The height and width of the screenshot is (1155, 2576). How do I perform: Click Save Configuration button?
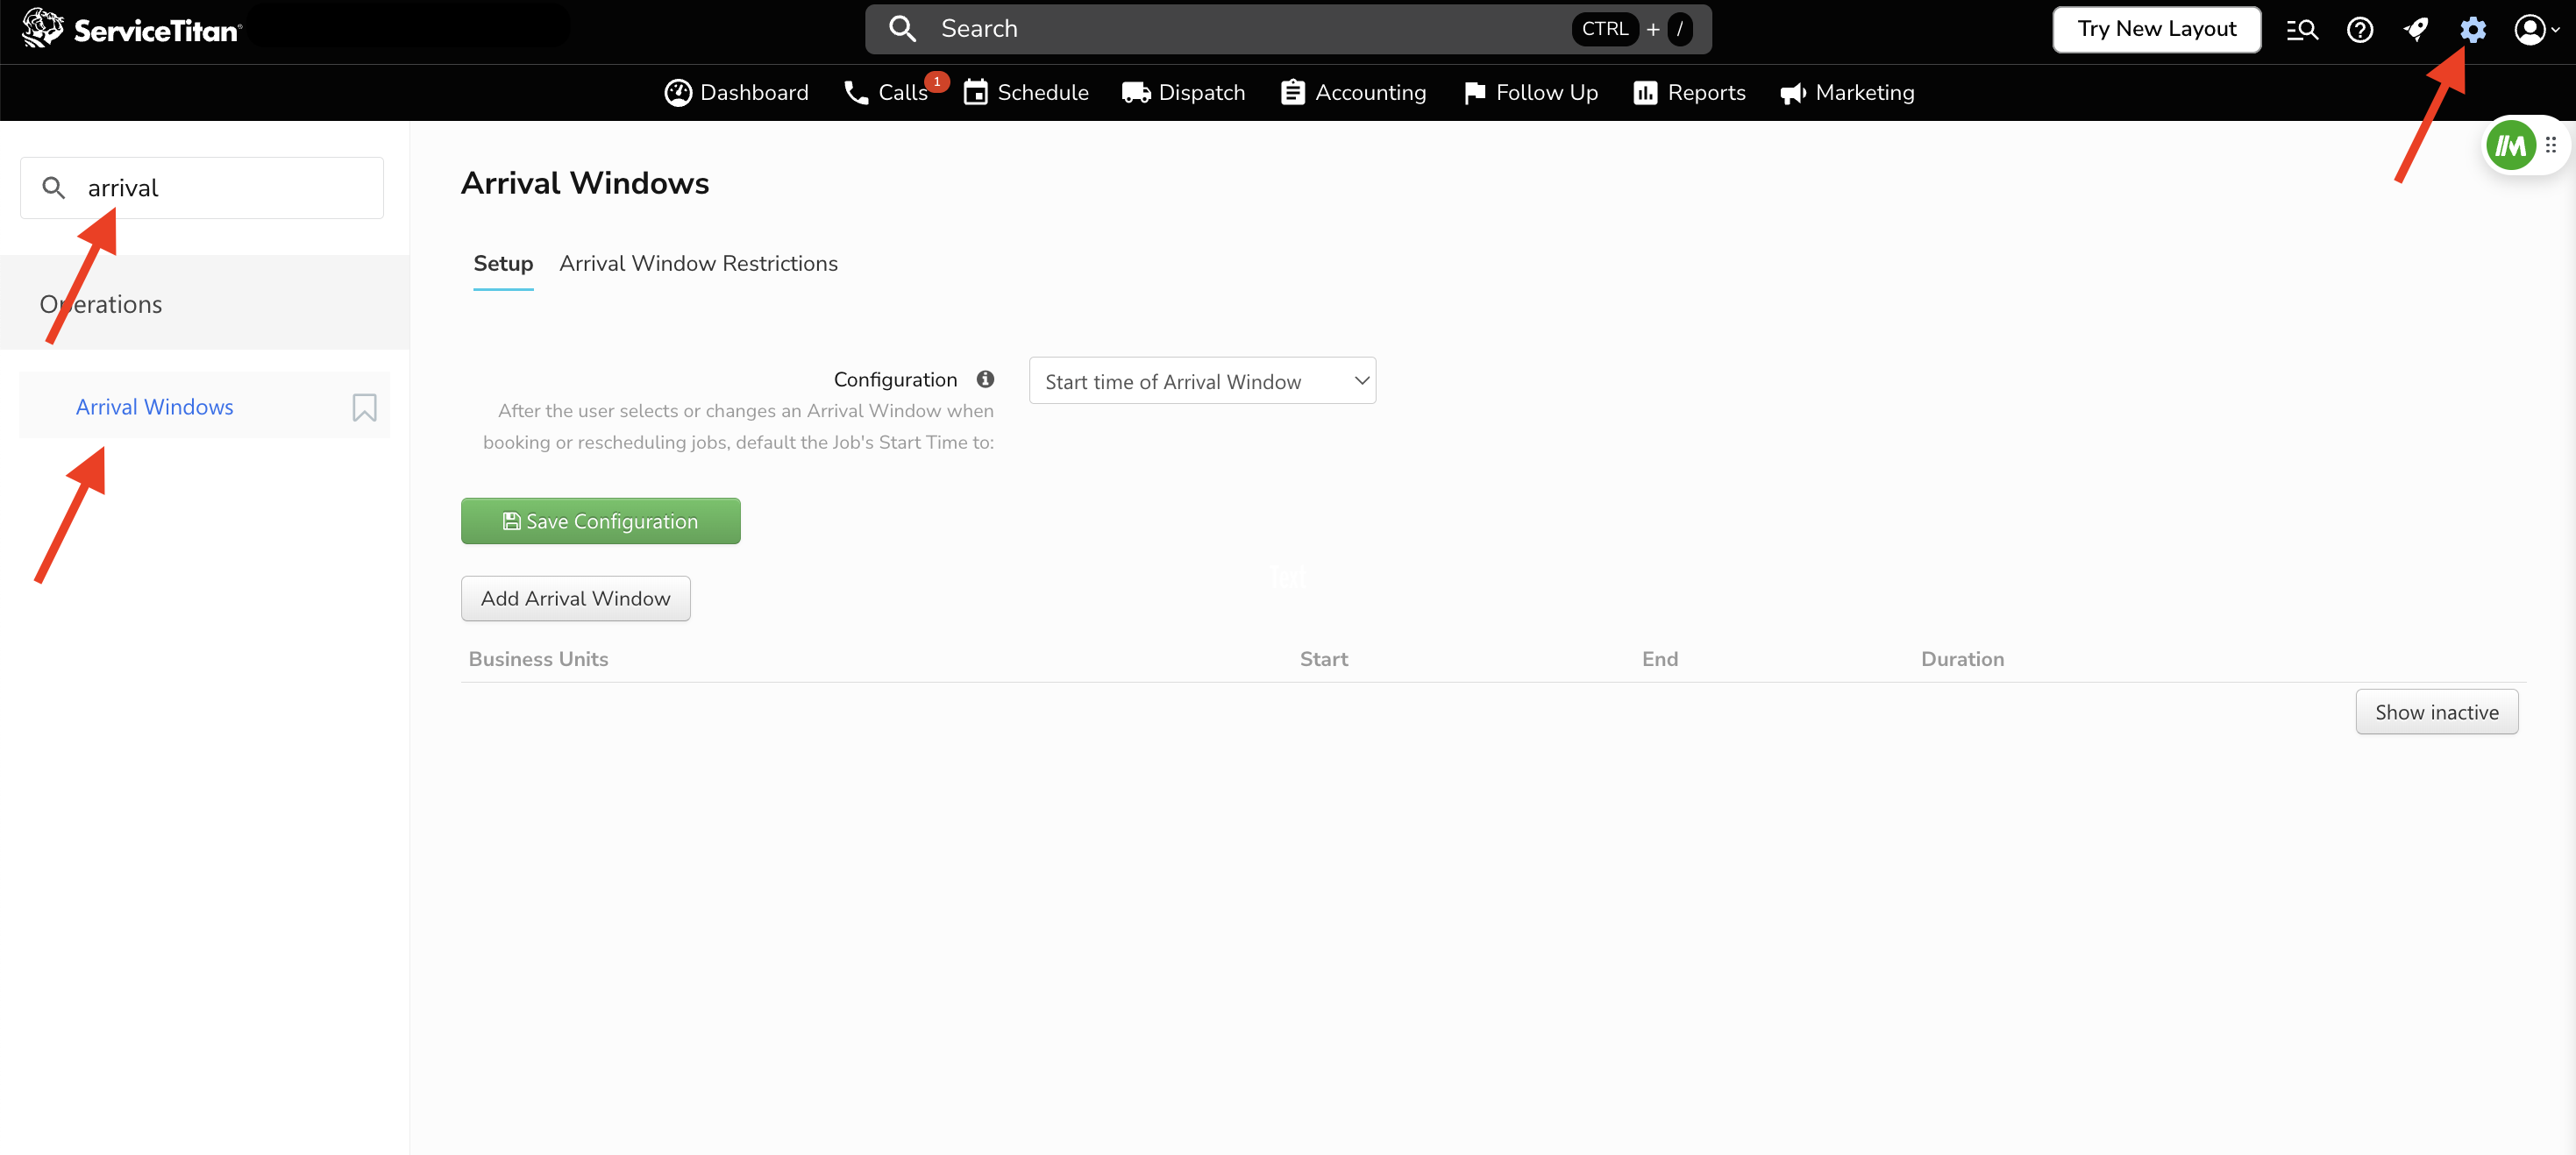pos(600,521)
